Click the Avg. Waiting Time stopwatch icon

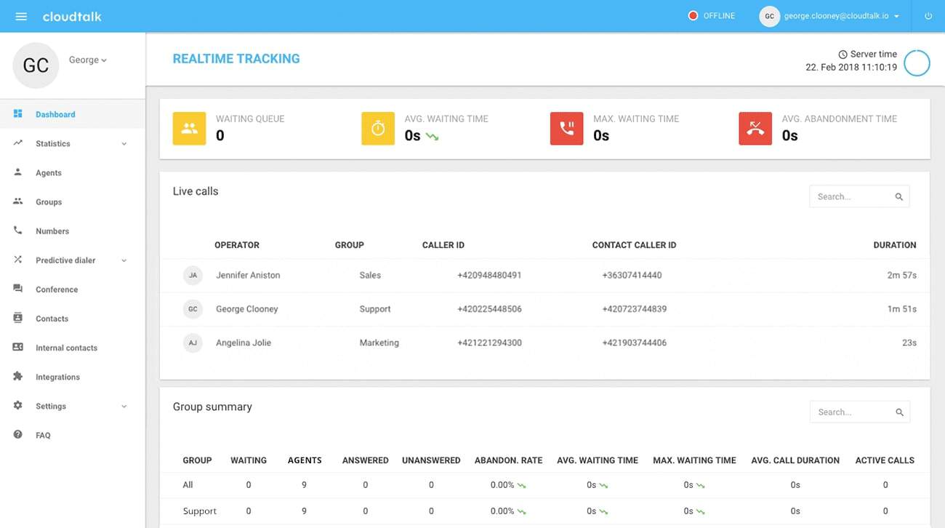378,129
